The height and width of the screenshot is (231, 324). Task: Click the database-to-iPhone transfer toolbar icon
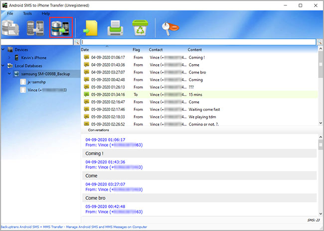point(61,28)
